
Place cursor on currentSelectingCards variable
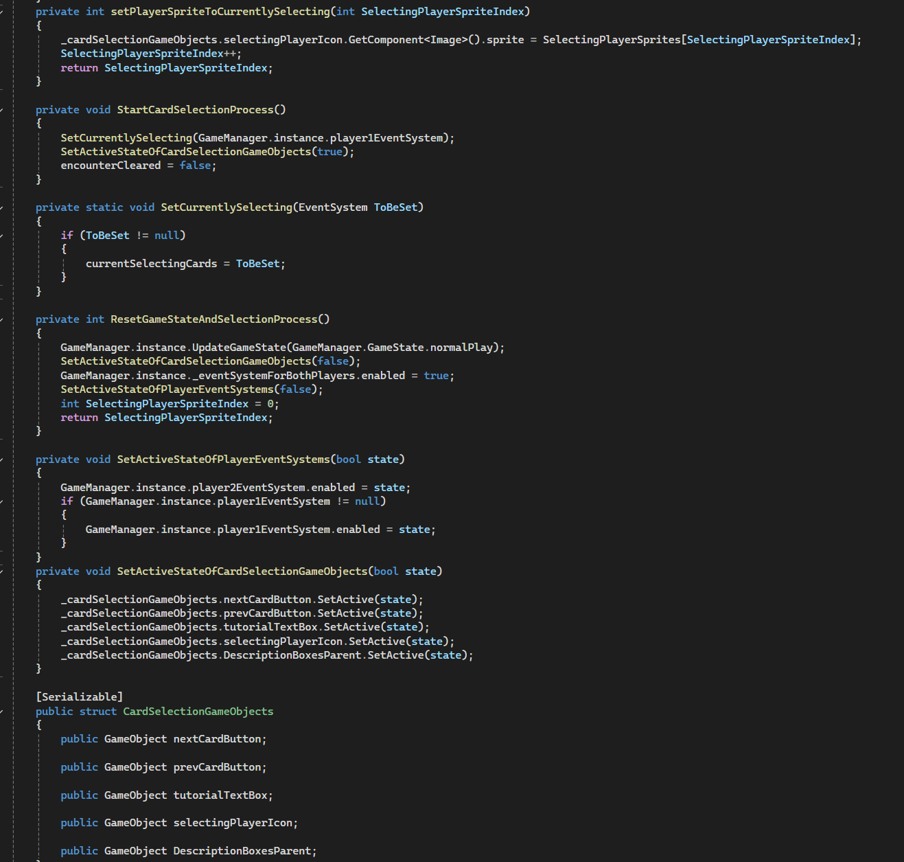point(151,264)
